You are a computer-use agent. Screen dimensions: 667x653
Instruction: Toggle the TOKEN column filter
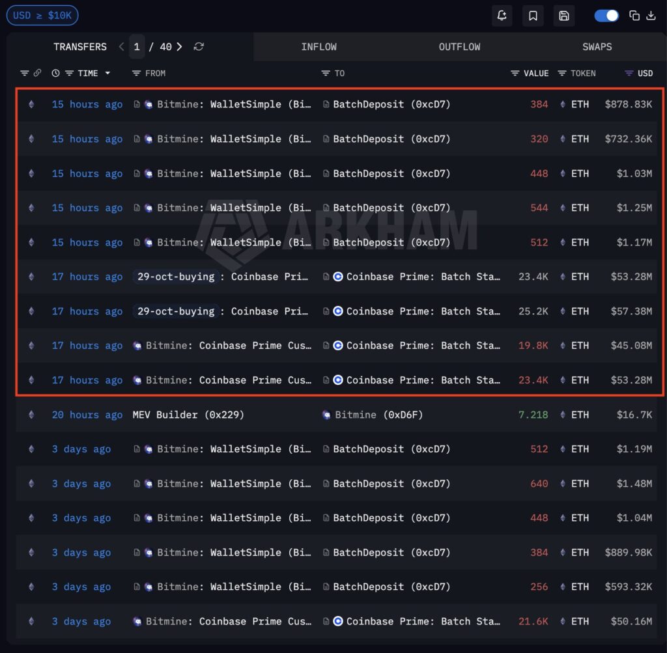tap(561, 73)
